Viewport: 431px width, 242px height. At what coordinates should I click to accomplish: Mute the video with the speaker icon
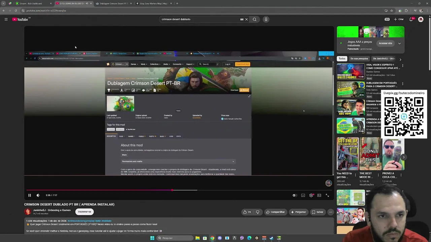click(38, 195)
